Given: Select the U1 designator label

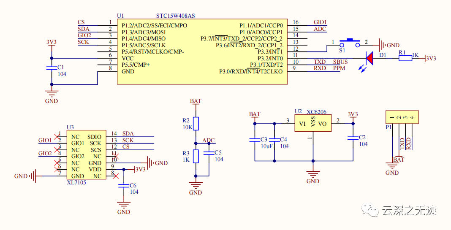Looking at the screenshot, I should pos(120,16).
